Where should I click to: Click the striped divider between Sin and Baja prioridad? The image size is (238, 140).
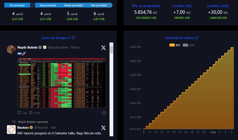tap(33, 5)
